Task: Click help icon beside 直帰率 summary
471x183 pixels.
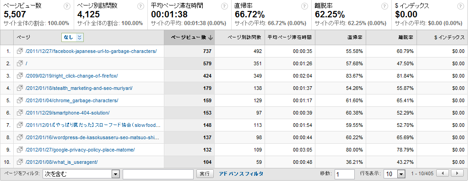Action: (304, 6)
